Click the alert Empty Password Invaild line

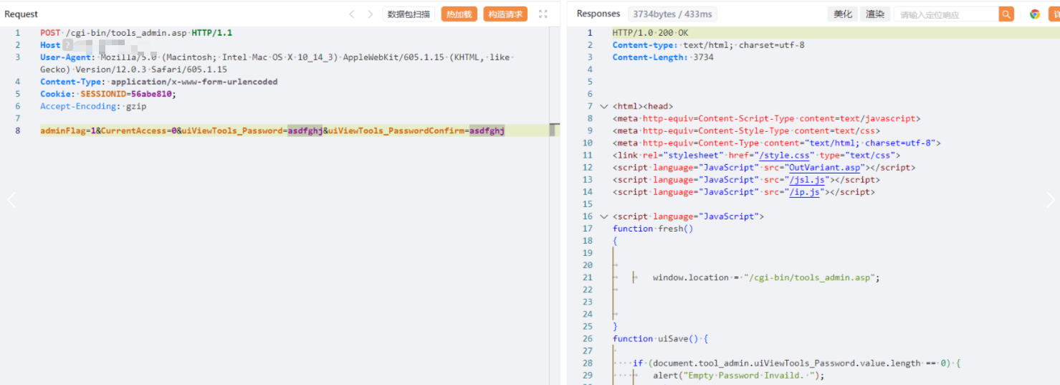click(x=739, y=374)
